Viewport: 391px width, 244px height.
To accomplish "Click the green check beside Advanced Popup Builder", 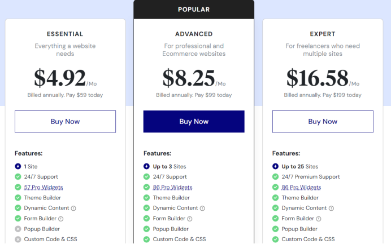I will tap(147, 229).
